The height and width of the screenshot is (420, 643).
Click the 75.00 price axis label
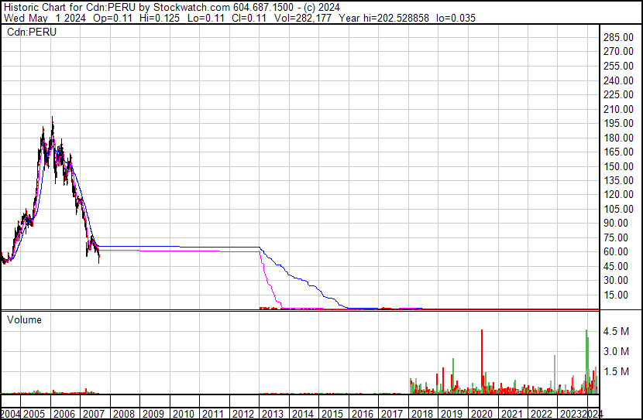point(616,237)
